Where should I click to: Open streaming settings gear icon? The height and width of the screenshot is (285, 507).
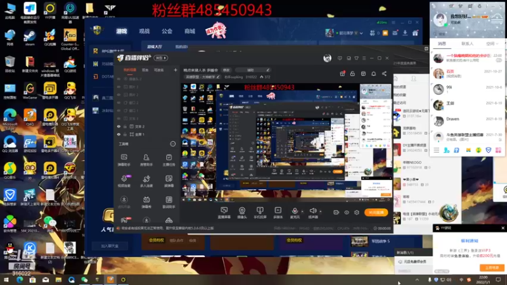point(357,212)
